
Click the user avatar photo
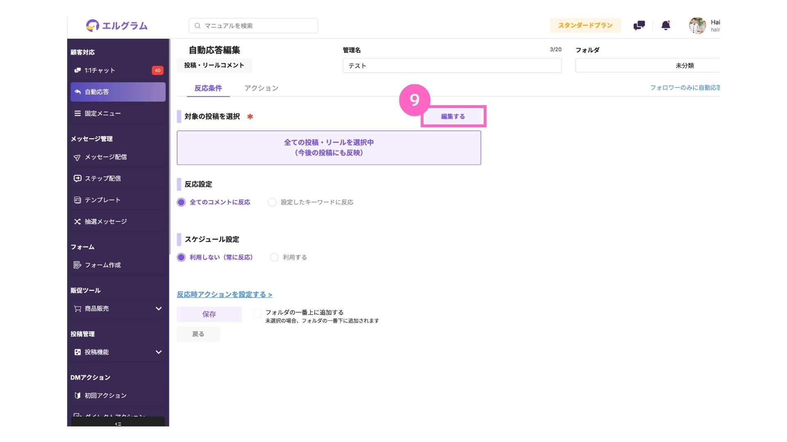click(x=697, y=25)
